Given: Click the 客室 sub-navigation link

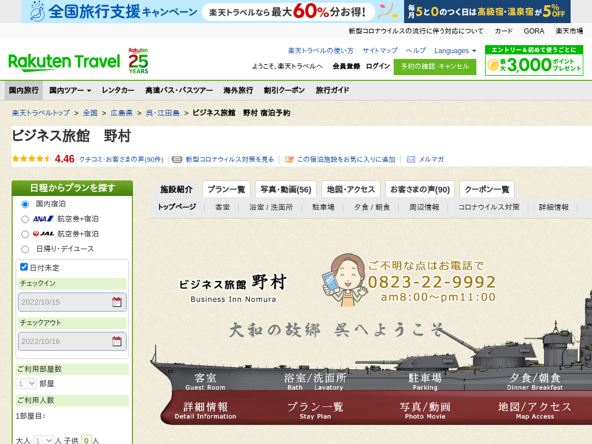Looking at the screenshot, I should 223,208.
